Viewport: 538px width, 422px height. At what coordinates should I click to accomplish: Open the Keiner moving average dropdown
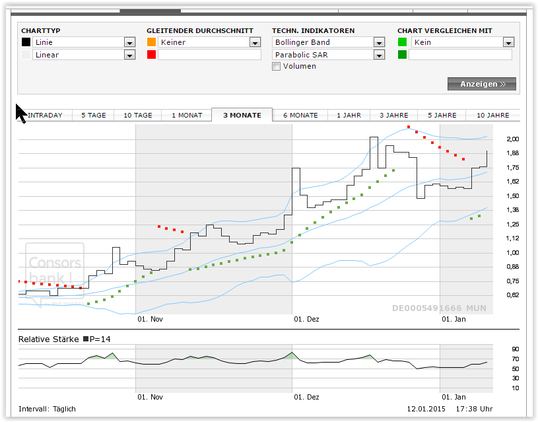point(209,42)
